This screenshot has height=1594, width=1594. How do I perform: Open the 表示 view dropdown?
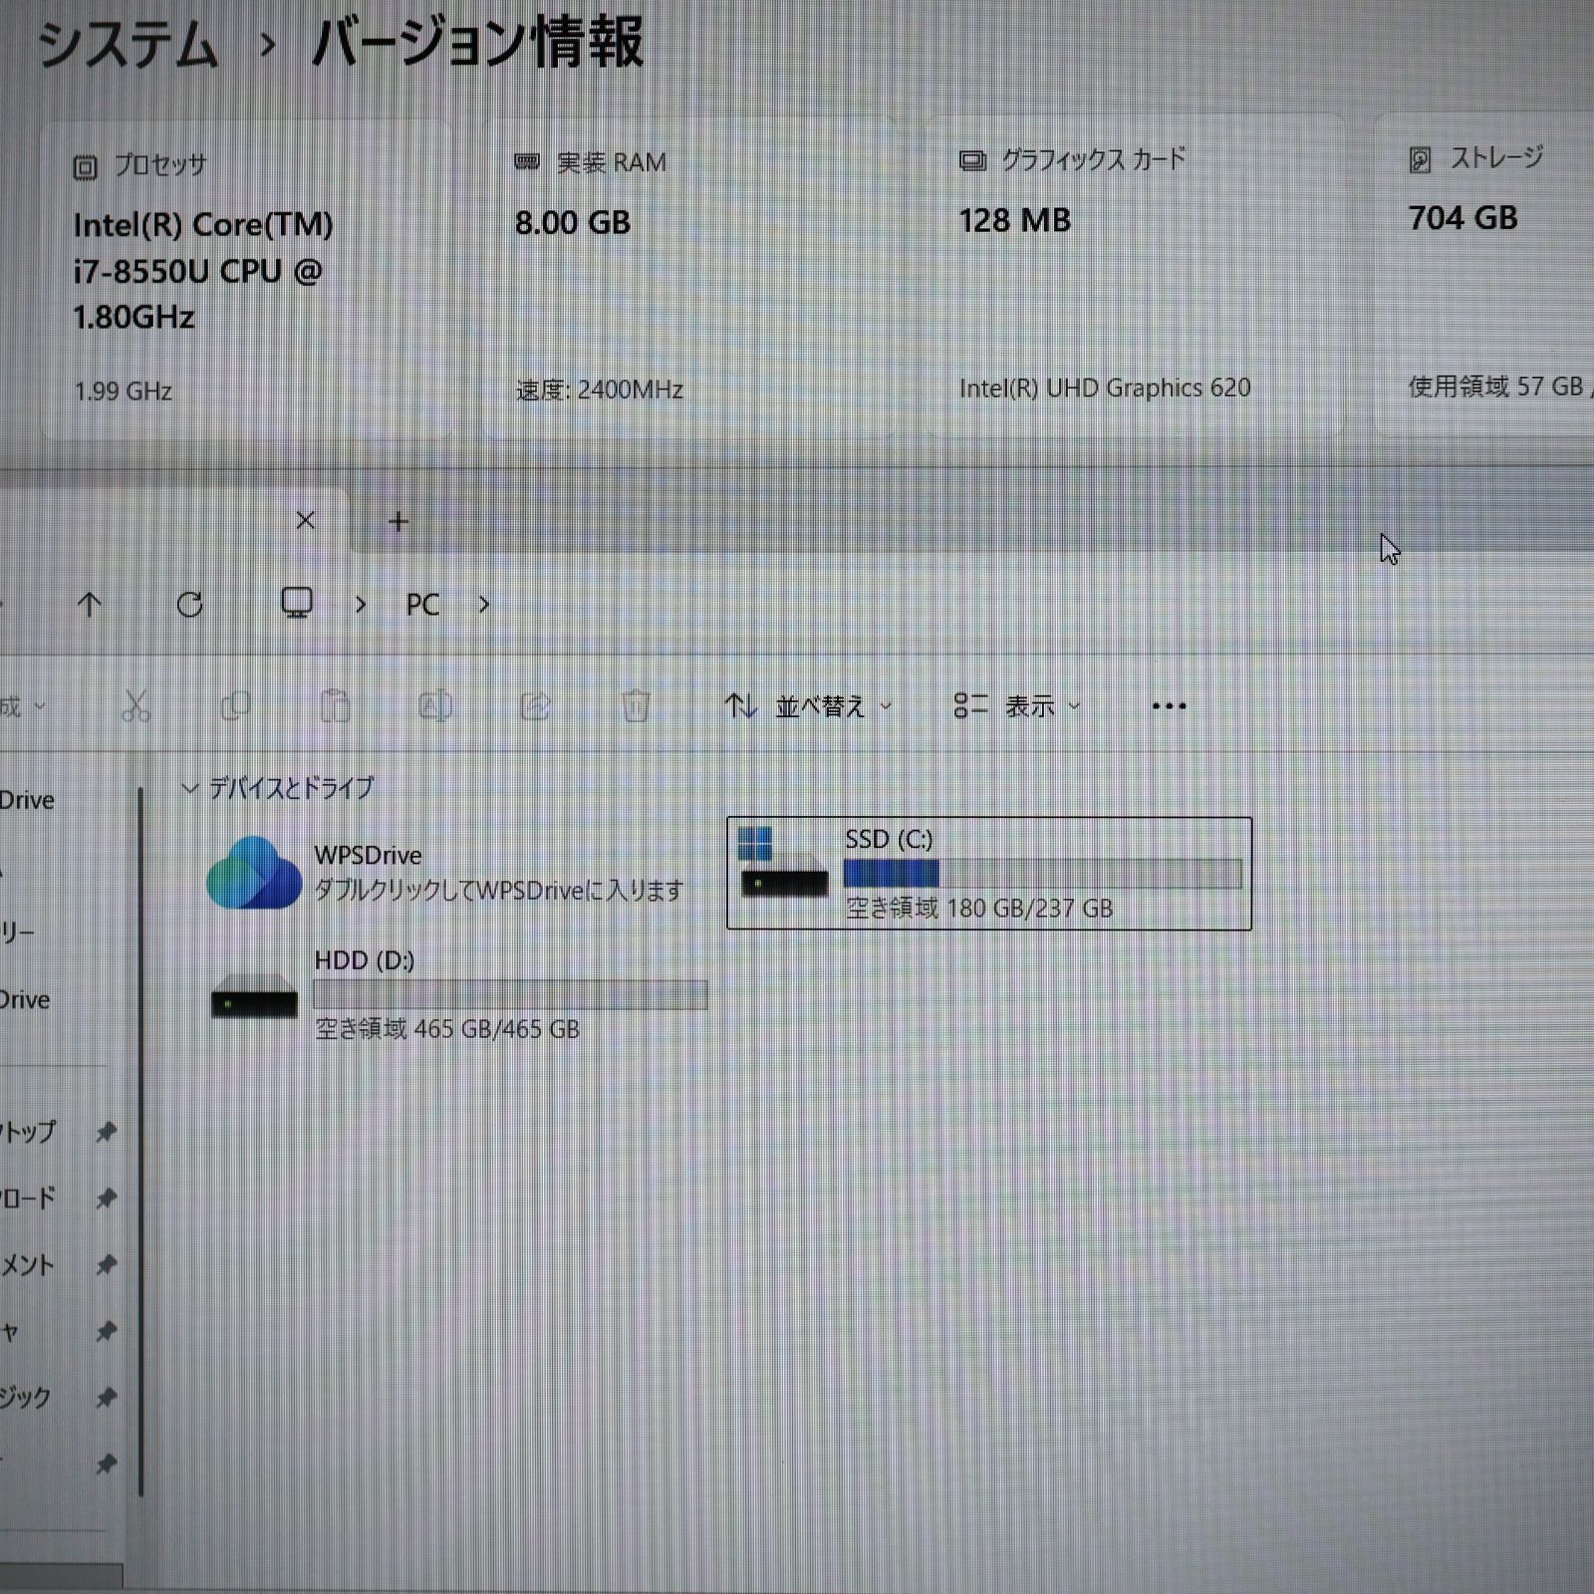[1017, 706]
